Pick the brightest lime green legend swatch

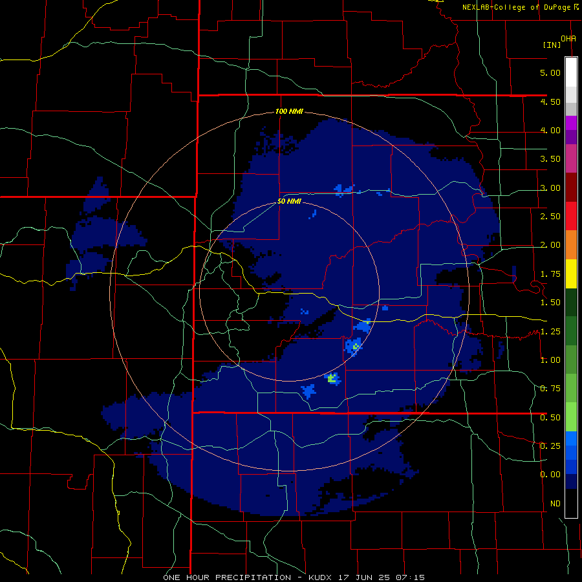(x=571, y=417)
